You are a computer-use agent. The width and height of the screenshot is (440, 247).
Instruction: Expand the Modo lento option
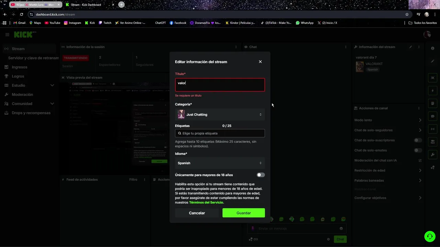(420, 120)
